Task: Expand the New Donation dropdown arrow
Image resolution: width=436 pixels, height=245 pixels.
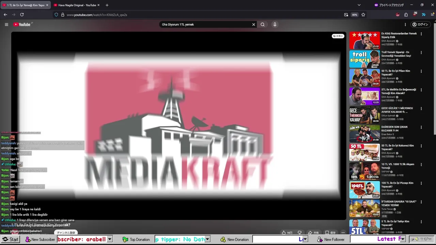Action: coord(305,239)
